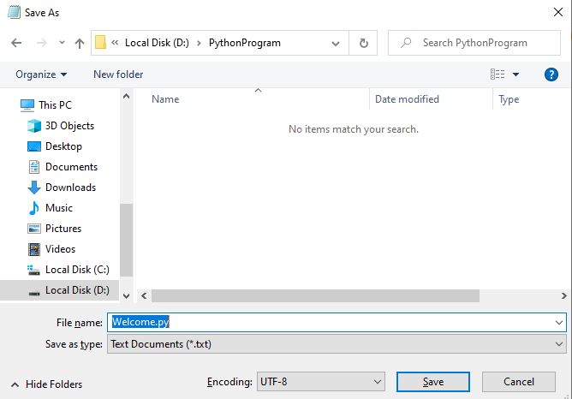Select This PC in navigation pane

[x=55, y=105]
